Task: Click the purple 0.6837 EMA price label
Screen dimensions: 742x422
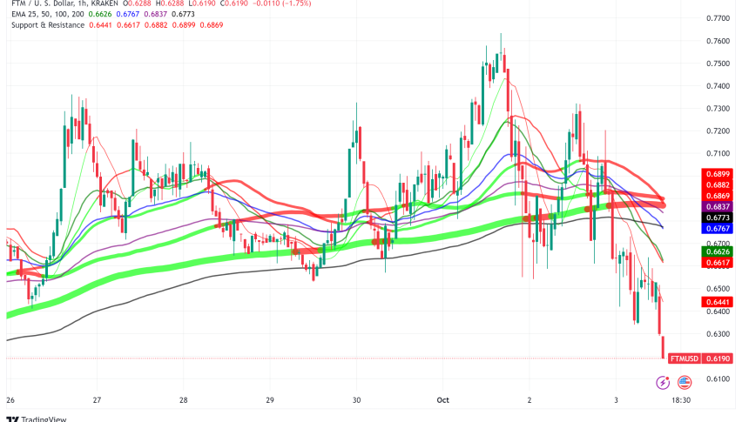Action: 718,206
